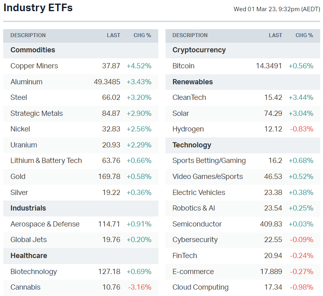The image size is (323, 296).
Task: Click the Semiconductor ETF
Action: (197, 224)
